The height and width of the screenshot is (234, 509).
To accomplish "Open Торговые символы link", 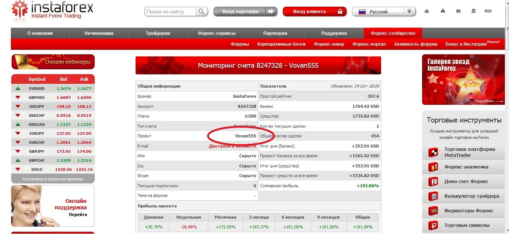I will (467, 225).
